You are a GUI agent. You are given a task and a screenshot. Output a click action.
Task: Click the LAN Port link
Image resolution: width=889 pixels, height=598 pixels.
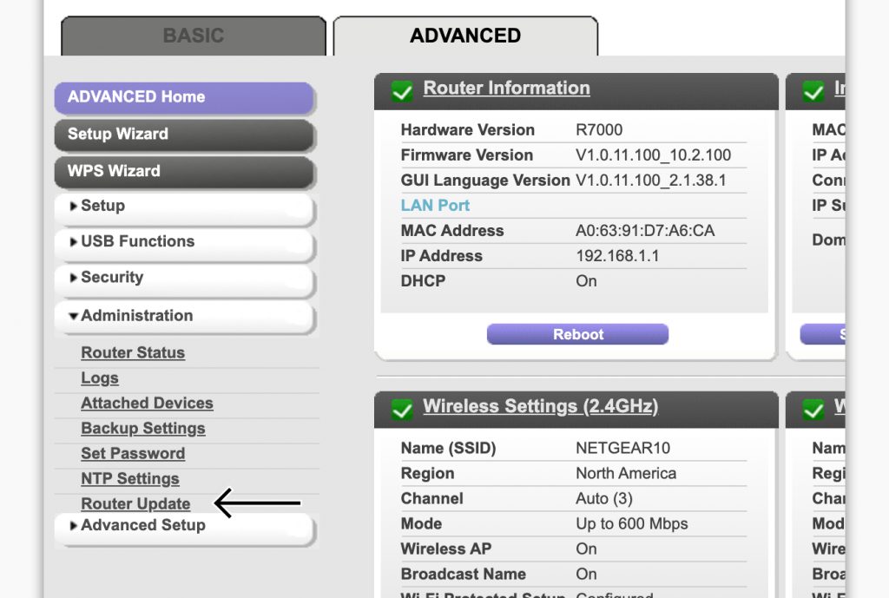click(435, 205)
